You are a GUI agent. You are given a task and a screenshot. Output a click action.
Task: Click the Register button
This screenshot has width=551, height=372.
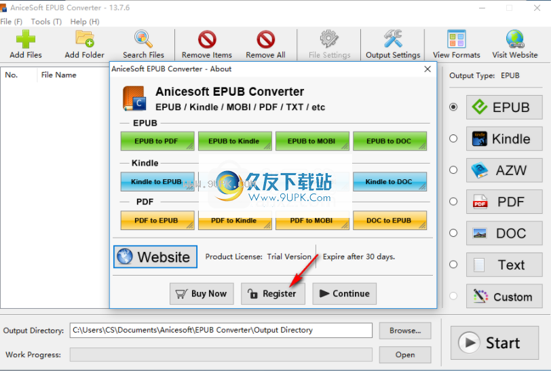pyautogui.click(x=273, y=293)
